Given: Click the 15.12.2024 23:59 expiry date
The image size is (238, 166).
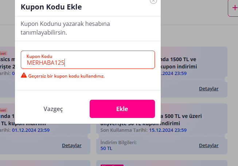Looking at the screenshot, I should pos(168,130).
